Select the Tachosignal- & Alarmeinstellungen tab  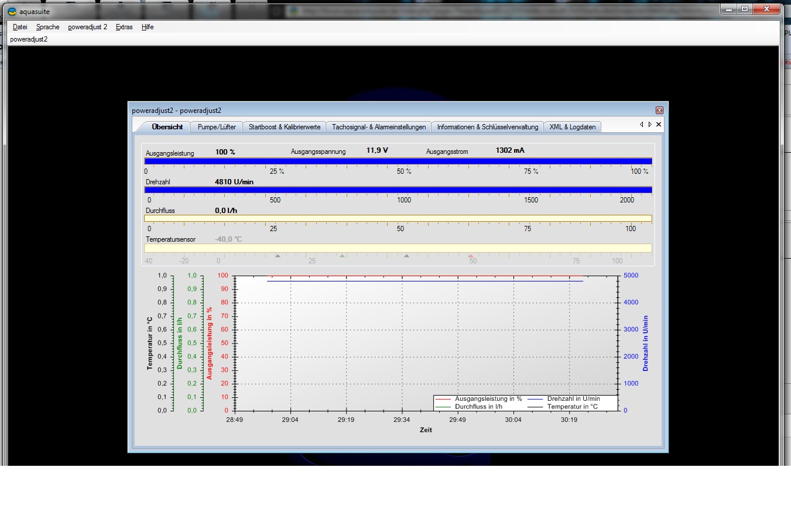379,127
